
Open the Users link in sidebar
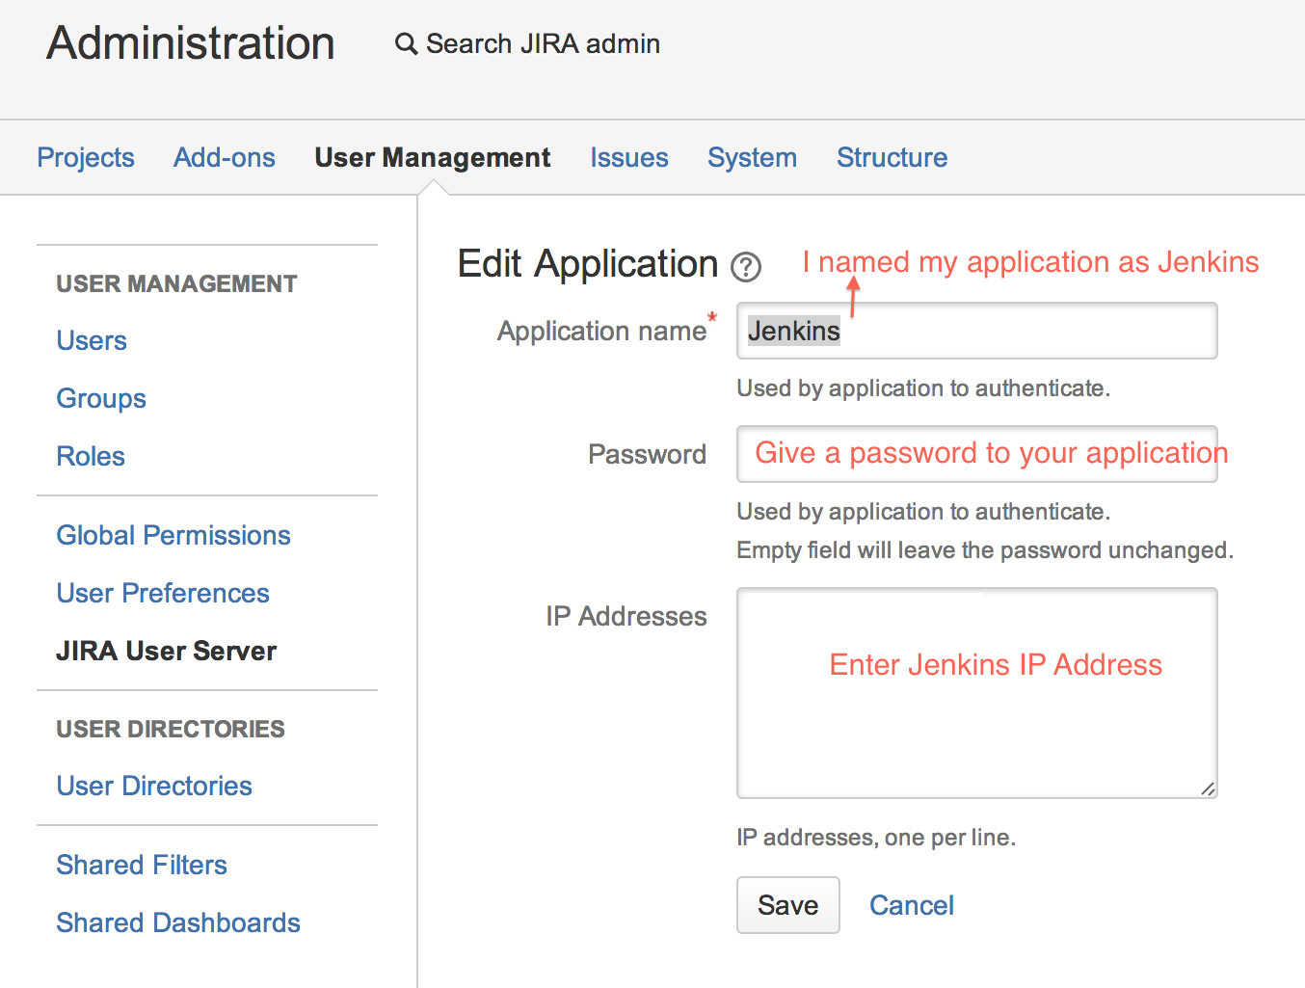pos(92,340)
